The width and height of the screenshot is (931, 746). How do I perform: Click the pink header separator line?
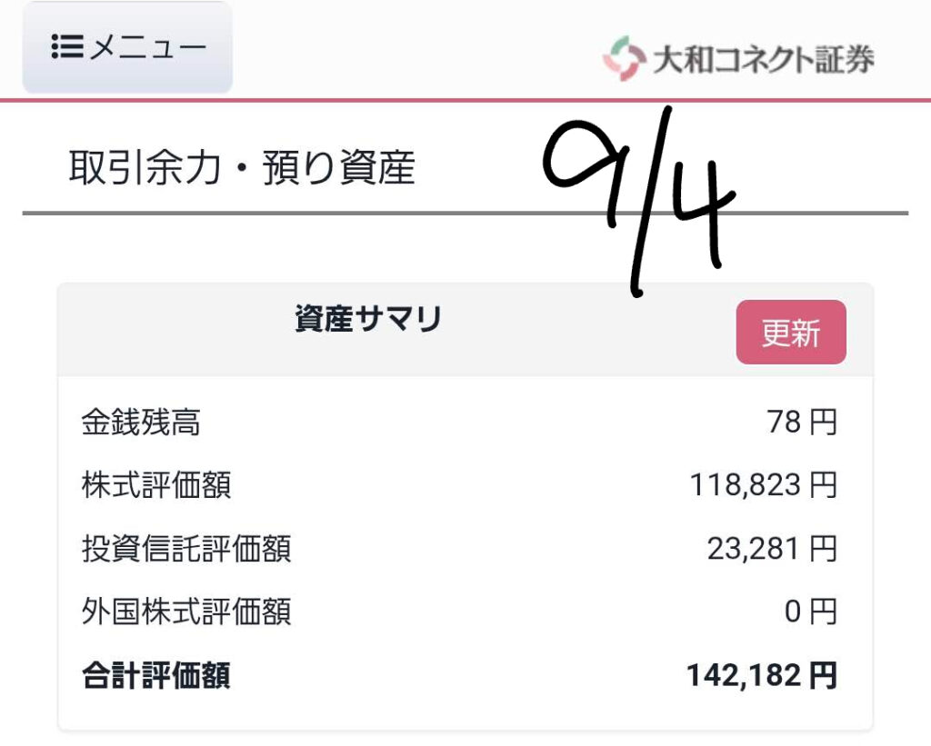click(465, 100)
